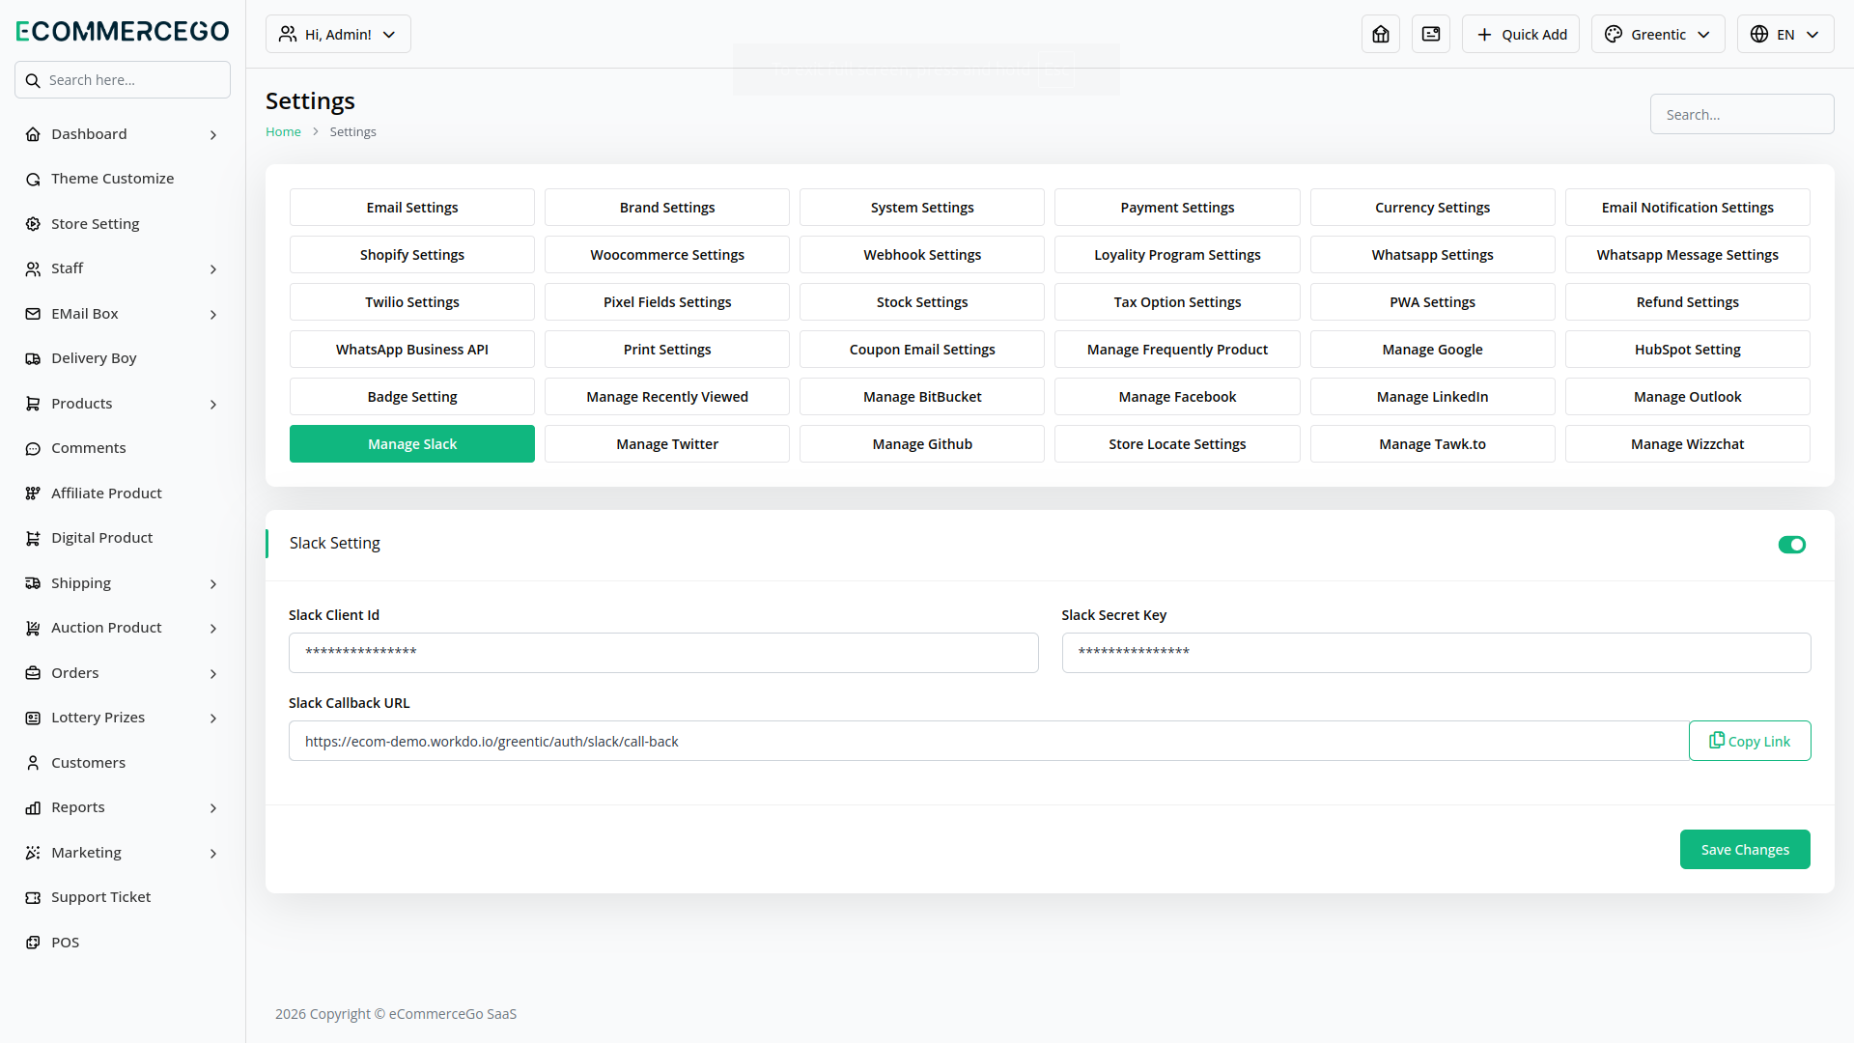Screen dimensions: 1854x1043
Task: Expand the Marketing sidebar chevron
Action: [x=213, y=853]
